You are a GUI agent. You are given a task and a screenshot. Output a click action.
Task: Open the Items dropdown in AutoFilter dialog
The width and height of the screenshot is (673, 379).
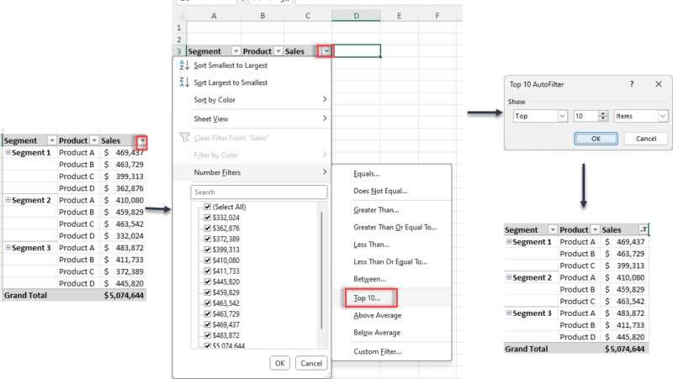tap(662, 116)
